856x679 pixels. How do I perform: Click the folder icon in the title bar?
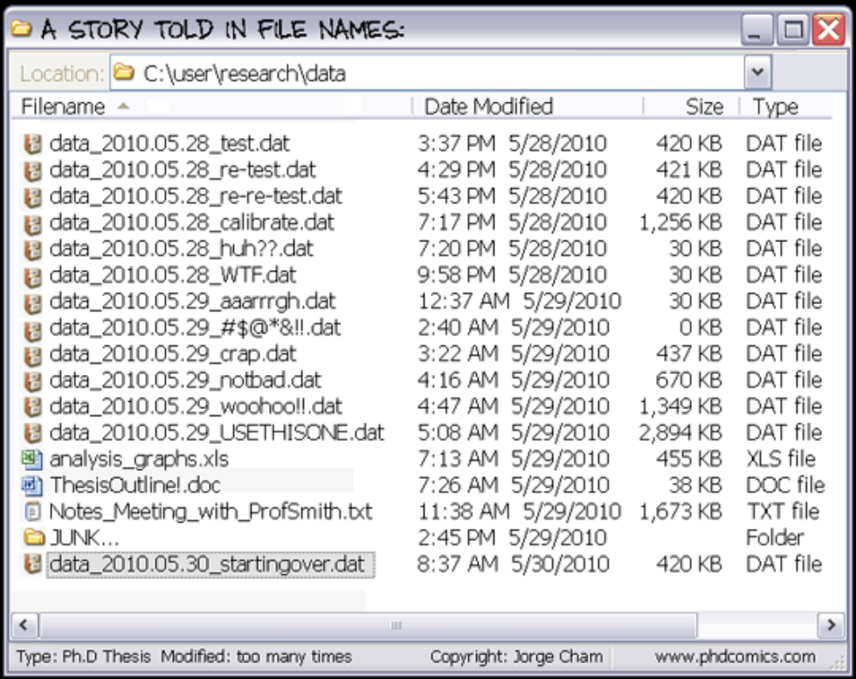(x=21, y=29)
